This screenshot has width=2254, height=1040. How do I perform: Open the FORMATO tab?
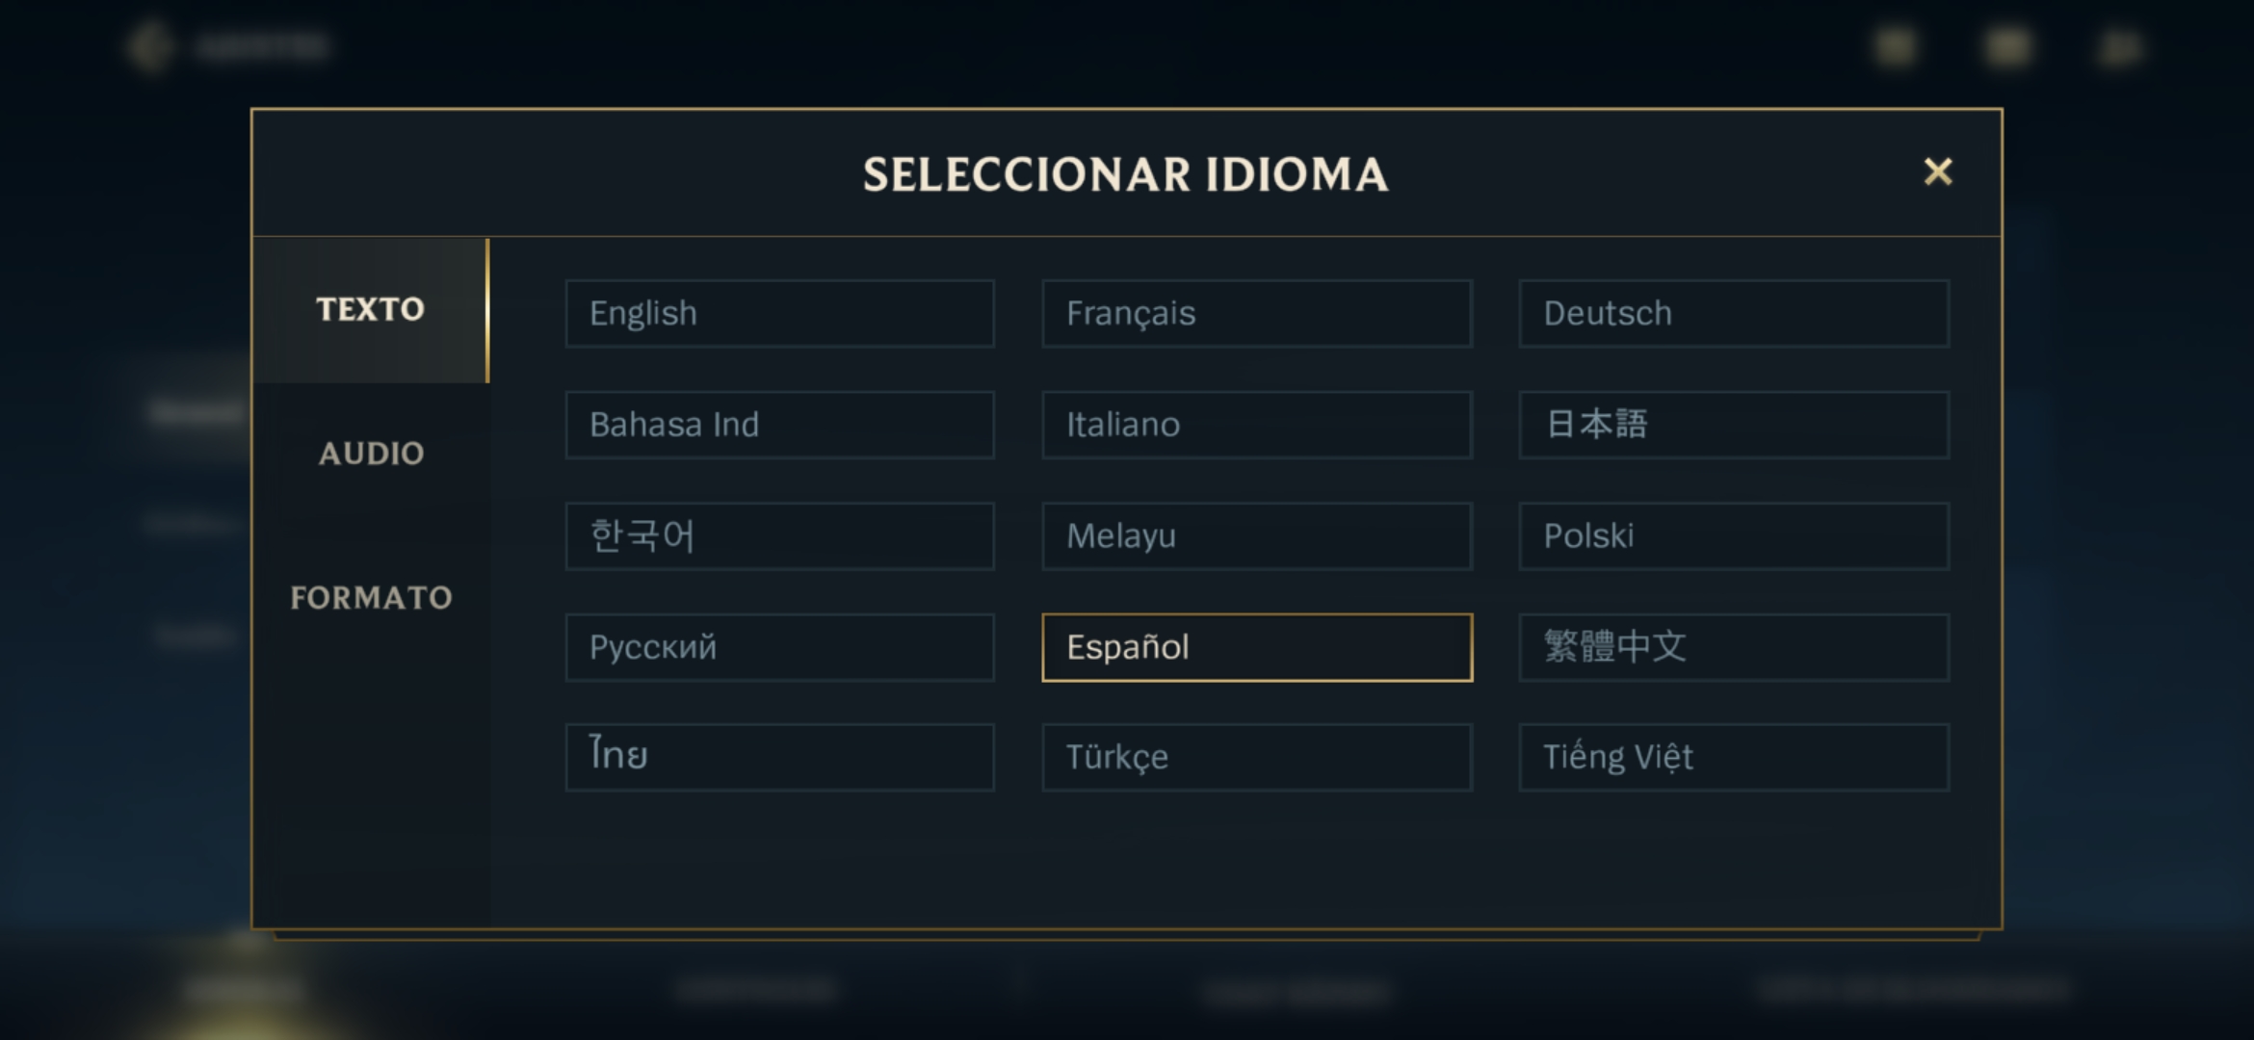click(371, 598)
